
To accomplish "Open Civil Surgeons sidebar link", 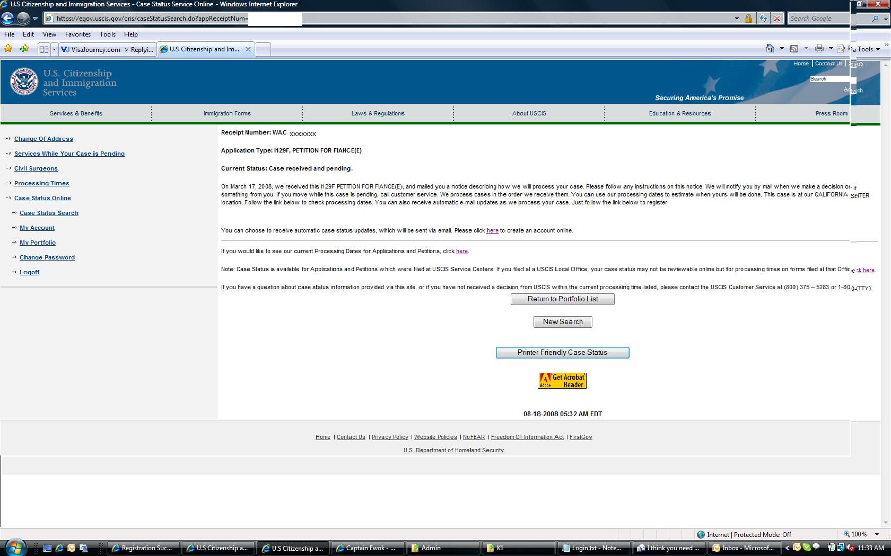I will (x=36, y=168).
